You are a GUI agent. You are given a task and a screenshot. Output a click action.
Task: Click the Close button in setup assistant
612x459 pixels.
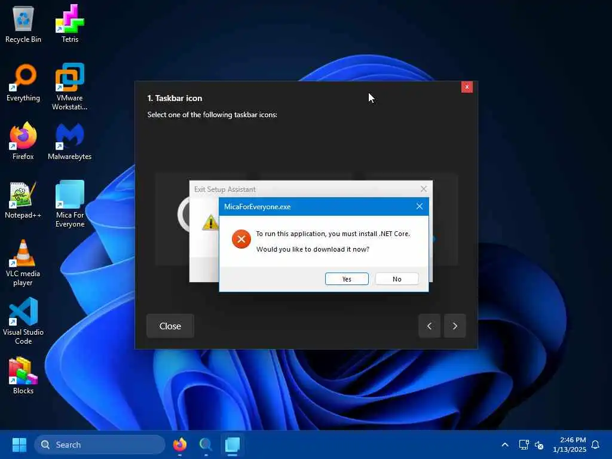tap(170, 326)
